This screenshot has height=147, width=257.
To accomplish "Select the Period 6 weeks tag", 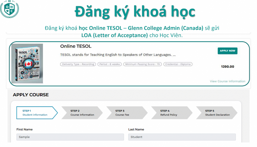I will point(109,64).
